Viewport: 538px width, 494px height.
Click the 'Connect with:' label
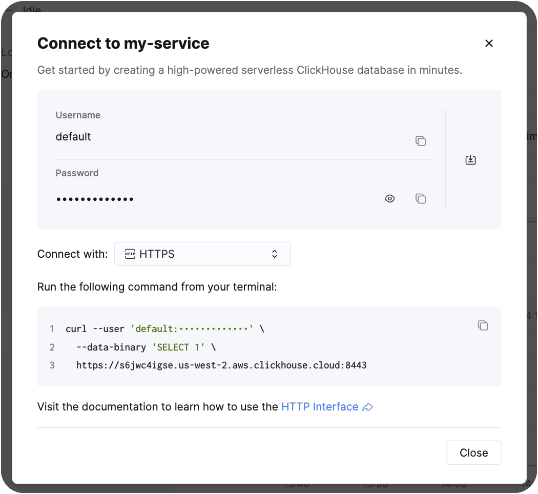click(x=72, y=254)
